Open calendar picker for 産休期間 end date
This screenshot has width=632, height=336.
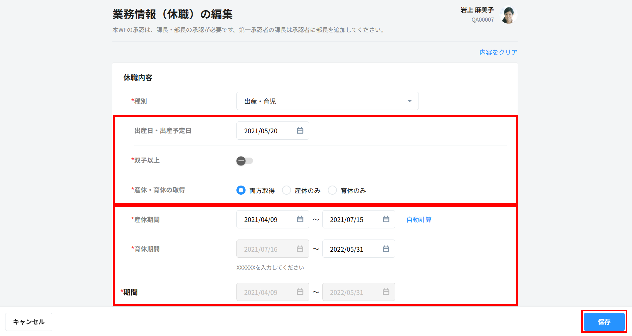coord(386,219)
